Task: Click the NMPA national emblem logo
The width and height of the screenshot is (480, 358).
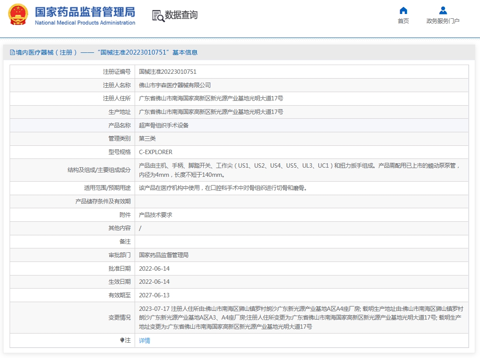Action: point(18,14)
